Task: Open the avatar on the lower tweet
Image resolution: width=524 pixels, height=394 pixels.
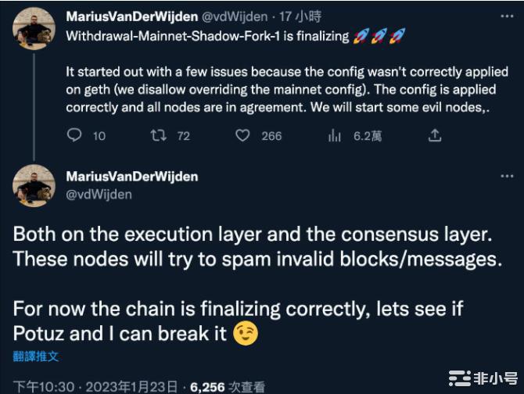Action: 34,185
